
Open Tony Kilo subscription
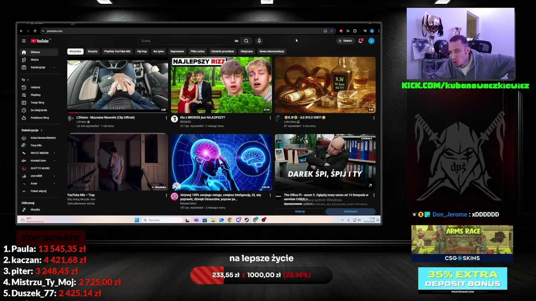pos(39,145)
